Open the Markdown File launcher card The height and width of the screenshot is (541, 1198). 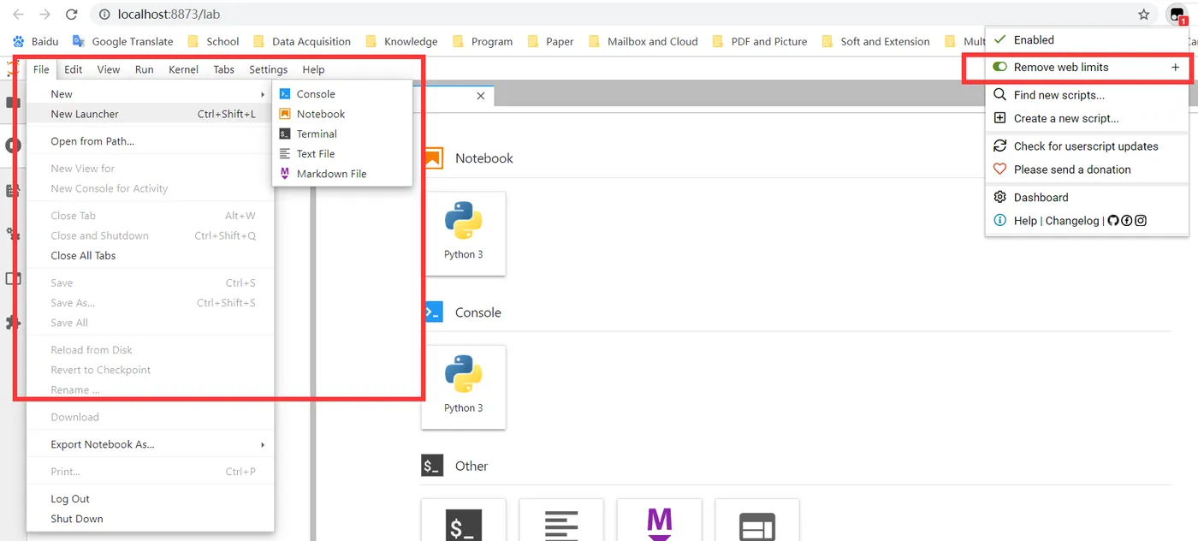click(659, 520)
